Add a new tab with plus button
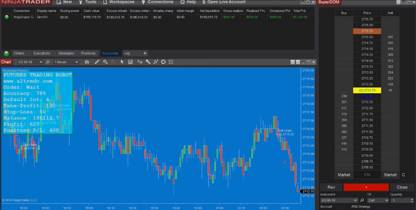416x210 pixels. (x=145, y=53)
